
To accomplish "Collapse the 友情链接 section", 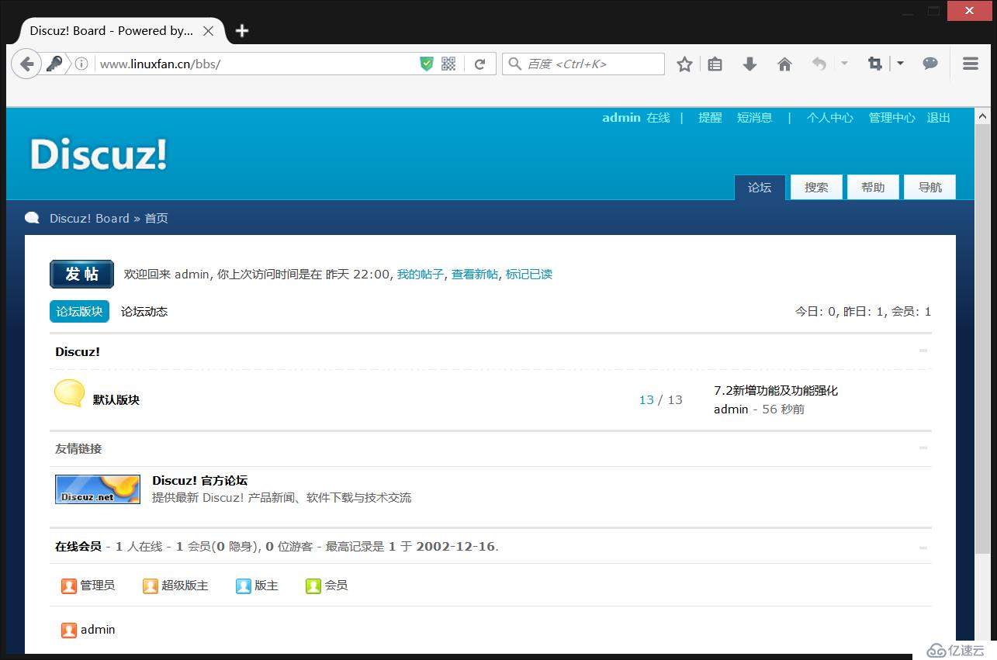I will pos(923,447).
